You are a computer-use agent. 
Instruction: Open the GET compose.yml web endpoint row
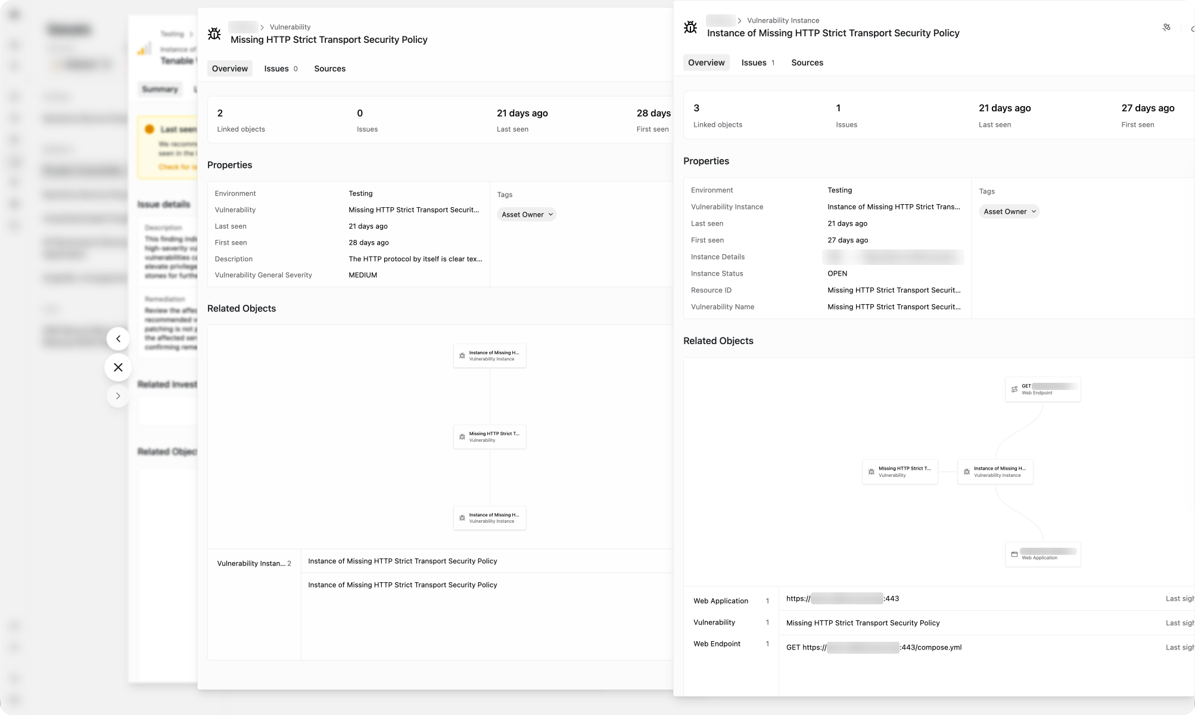[x=873, y=647]
